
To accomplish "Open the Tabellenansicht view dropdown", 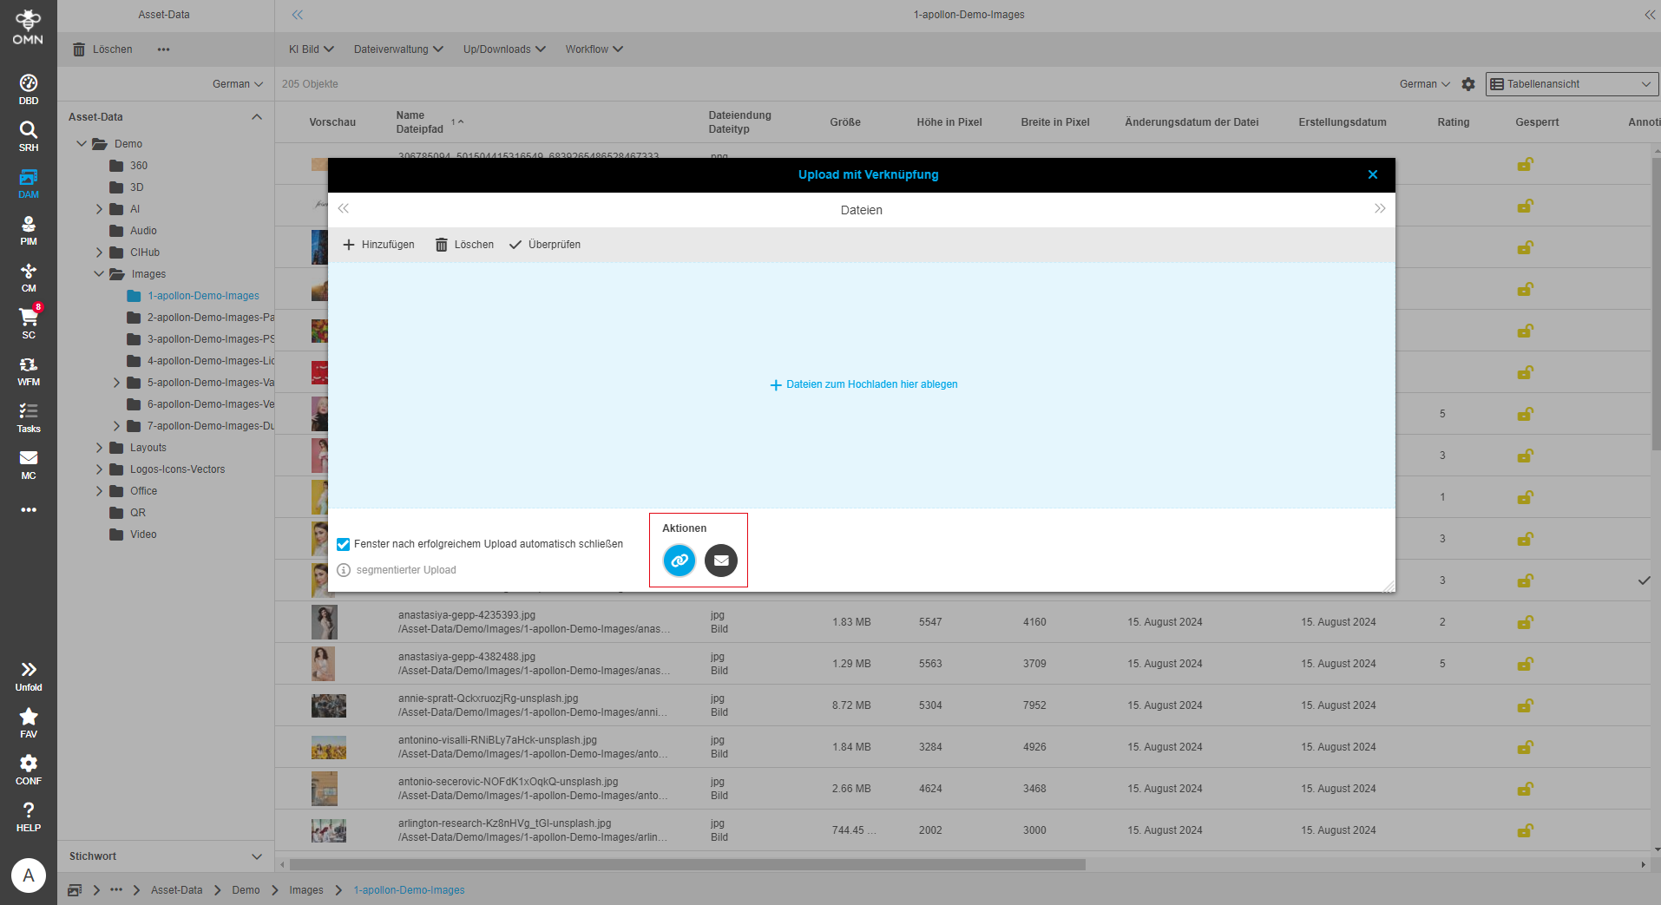I will coord(1570,83).
